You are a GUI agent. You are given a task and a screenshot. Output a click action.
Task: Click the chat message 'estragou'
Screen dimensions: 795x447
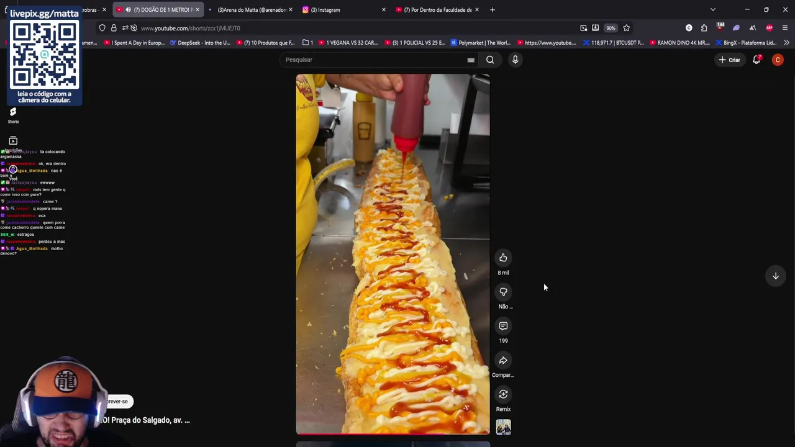25,235
